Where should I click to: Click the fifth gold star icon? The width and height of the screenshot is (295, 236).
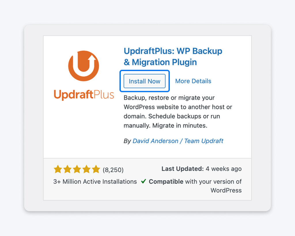click(x=95, y=169)
